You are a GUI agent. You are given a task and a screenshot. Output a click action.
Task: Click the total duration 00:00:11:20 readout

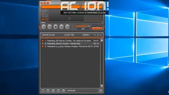coord(48,35)
